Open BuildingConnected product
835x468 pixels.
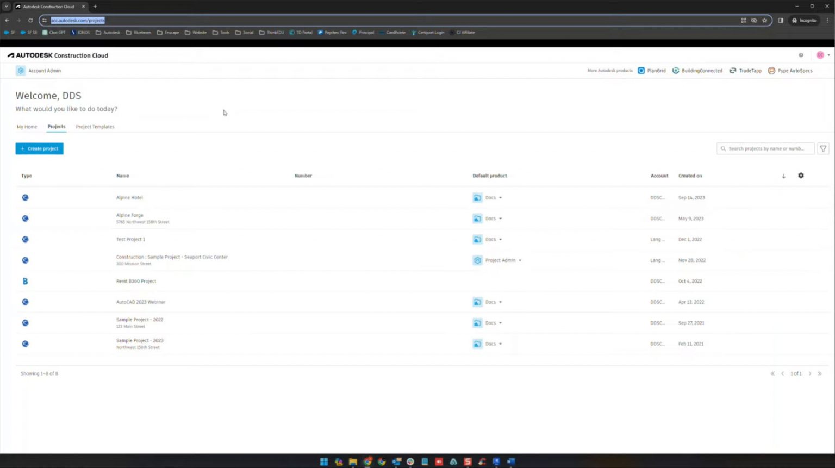697,71
